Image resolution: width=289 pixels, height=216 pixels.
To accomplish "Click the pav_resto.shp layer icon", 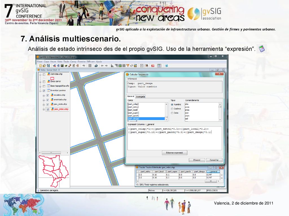I will click(x=52, y=104).
